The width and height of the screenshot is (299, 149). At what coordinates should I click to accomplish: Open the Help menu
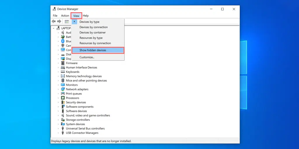(x=86, y=16)
